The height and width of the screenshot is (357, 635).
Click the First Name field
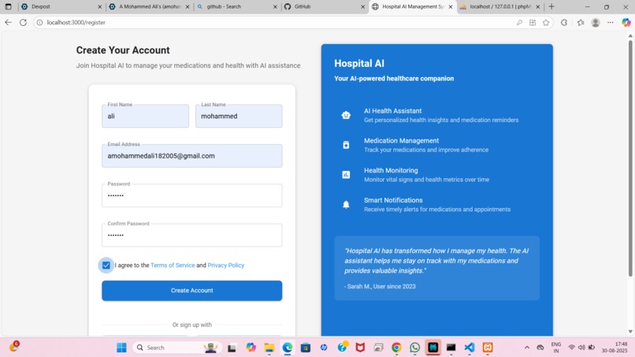(146, 116)
